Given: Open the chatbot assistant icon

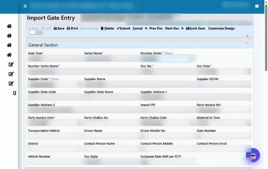Looking at the screenshot, I should point(253,155).
